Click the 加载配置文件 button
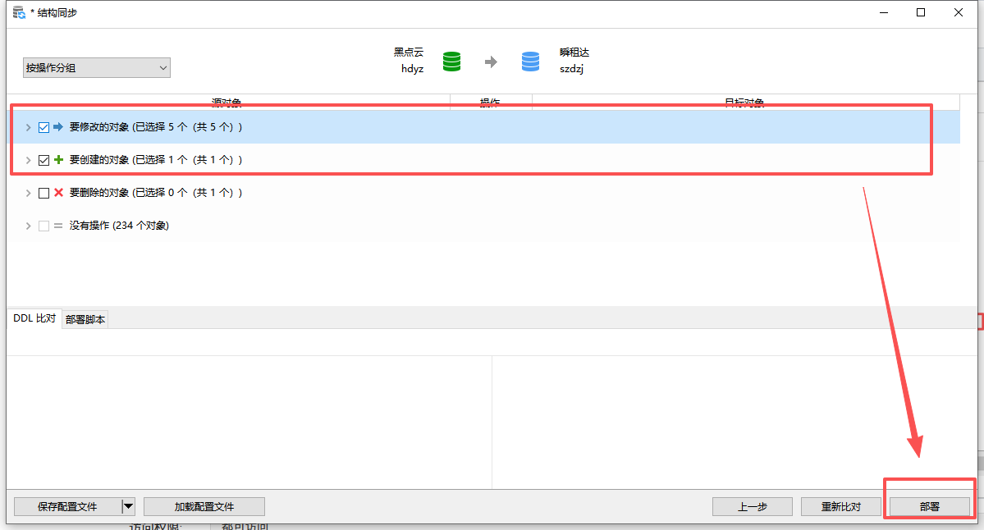 pos(204,506)
